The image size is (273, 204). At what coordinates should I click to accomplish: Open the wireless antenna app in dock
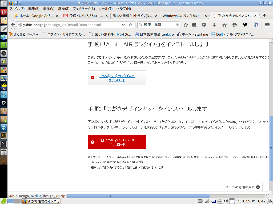(x=4, y=95)
